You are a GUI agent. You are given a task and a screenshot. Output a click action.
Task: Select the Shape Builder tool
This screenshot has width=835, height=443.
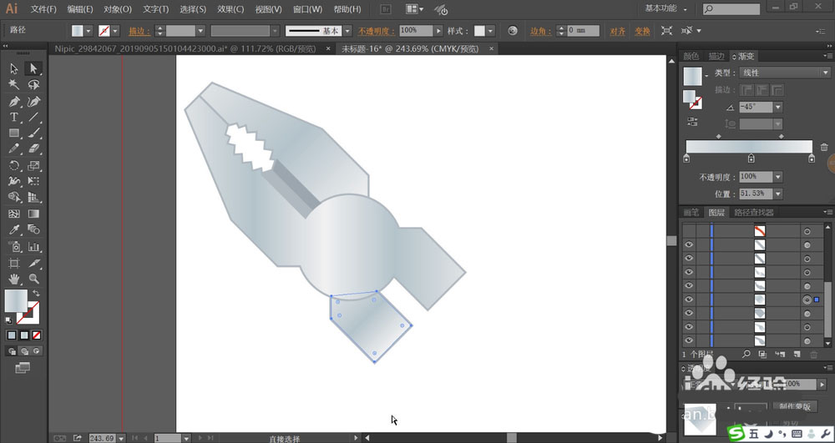(14, 197)
